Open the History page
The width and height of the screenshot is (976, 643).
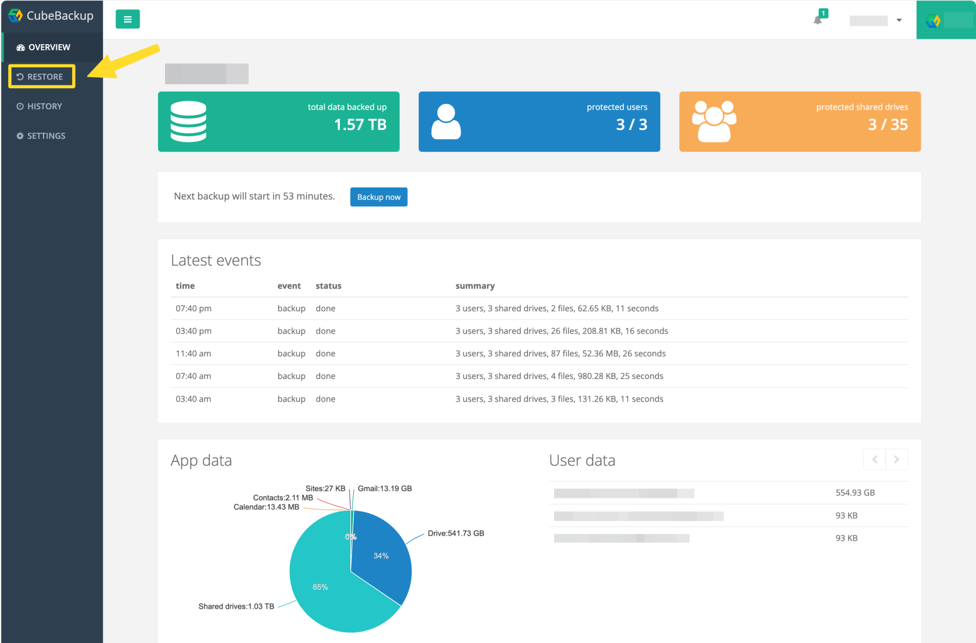(x=39, y=106)
